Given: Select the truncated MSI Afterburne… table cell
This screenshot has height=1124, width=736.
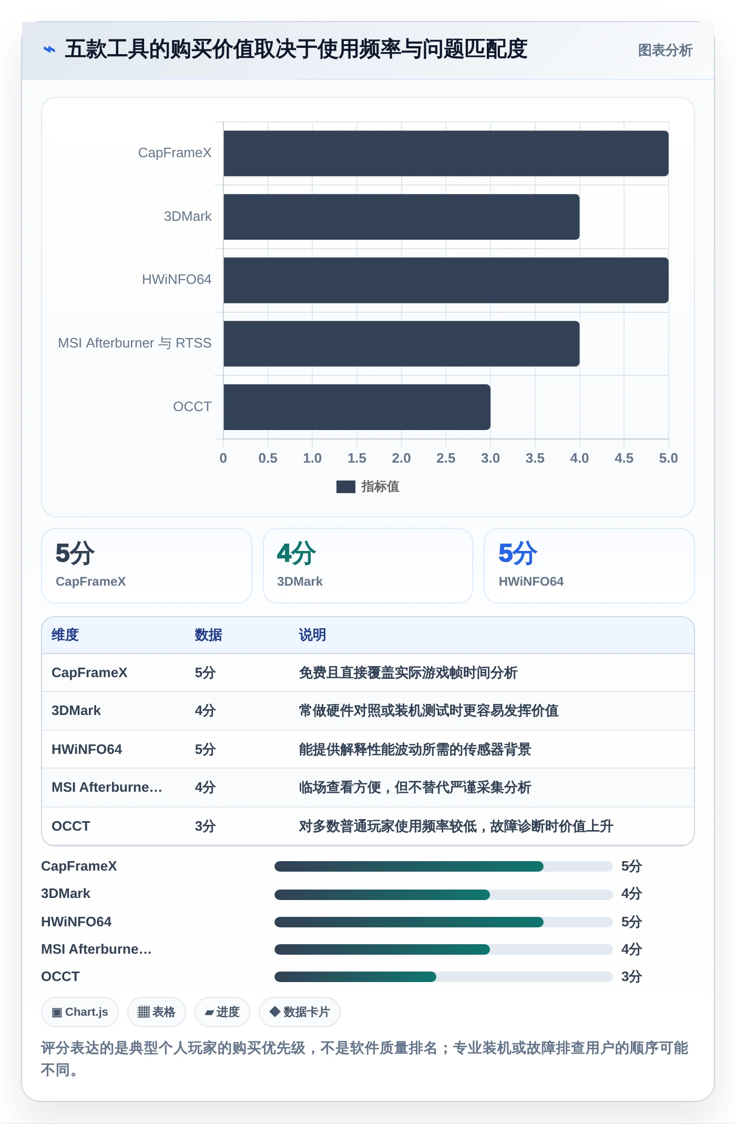Looking at the screenshot, I should tap(107, 788).
